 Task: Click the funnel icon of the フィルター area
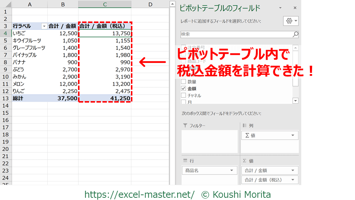tap(185, 126)
